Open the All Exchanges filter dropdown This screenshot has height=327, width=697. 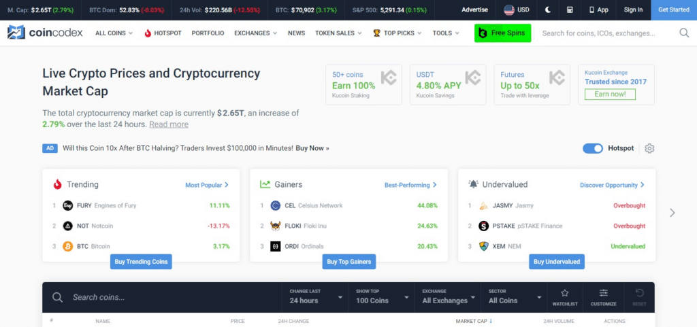tap(448, 297)
